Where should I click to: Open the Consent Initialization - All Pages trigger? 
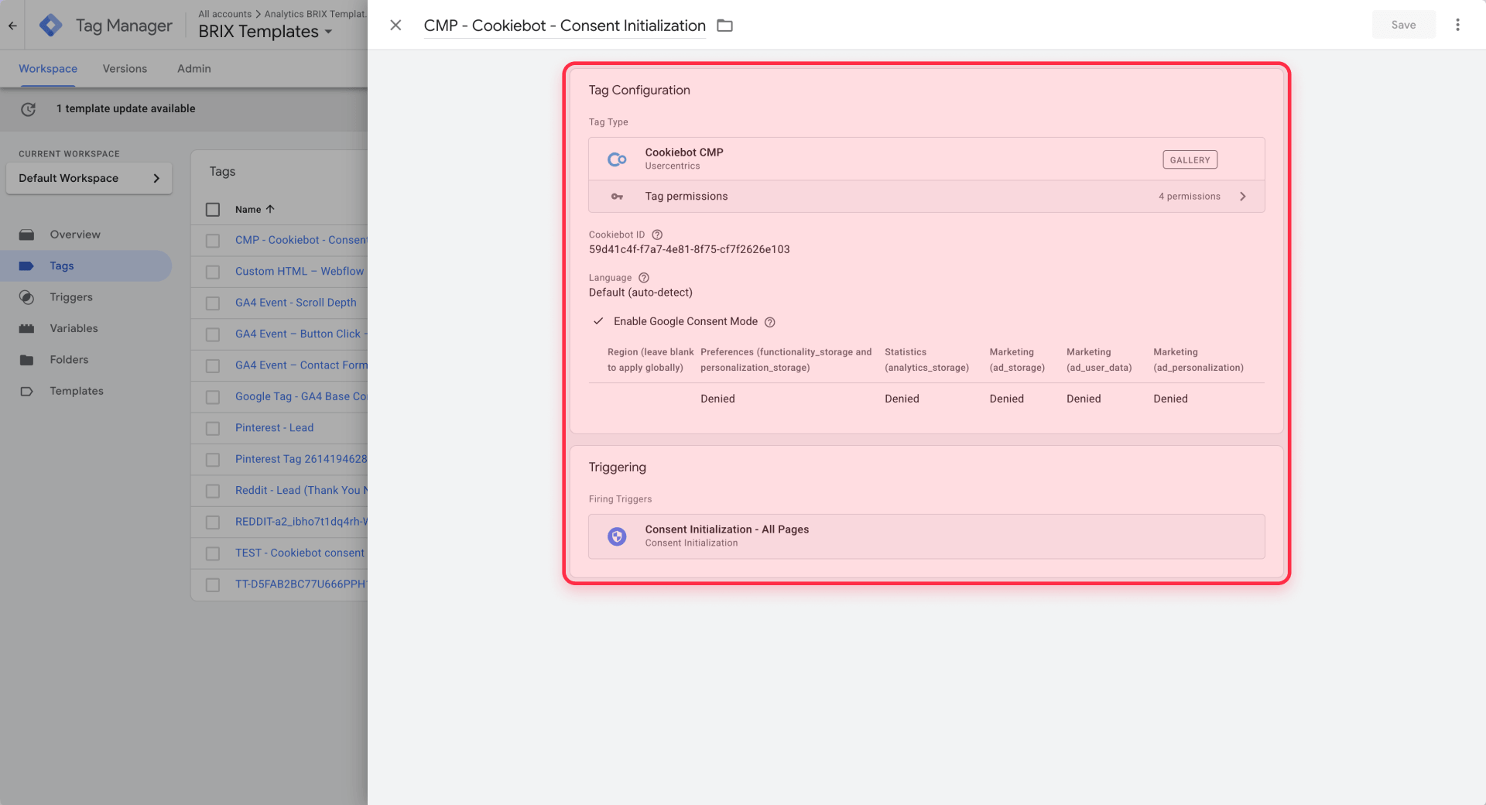926,536
